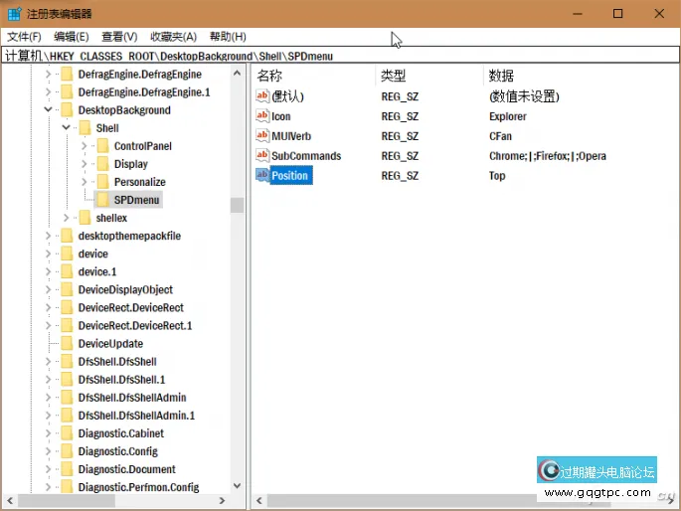Screen dimensions: 681x511
Task: Select the DfsShell.DfsShellAdmin folder icon
Action: pos(67,398)
